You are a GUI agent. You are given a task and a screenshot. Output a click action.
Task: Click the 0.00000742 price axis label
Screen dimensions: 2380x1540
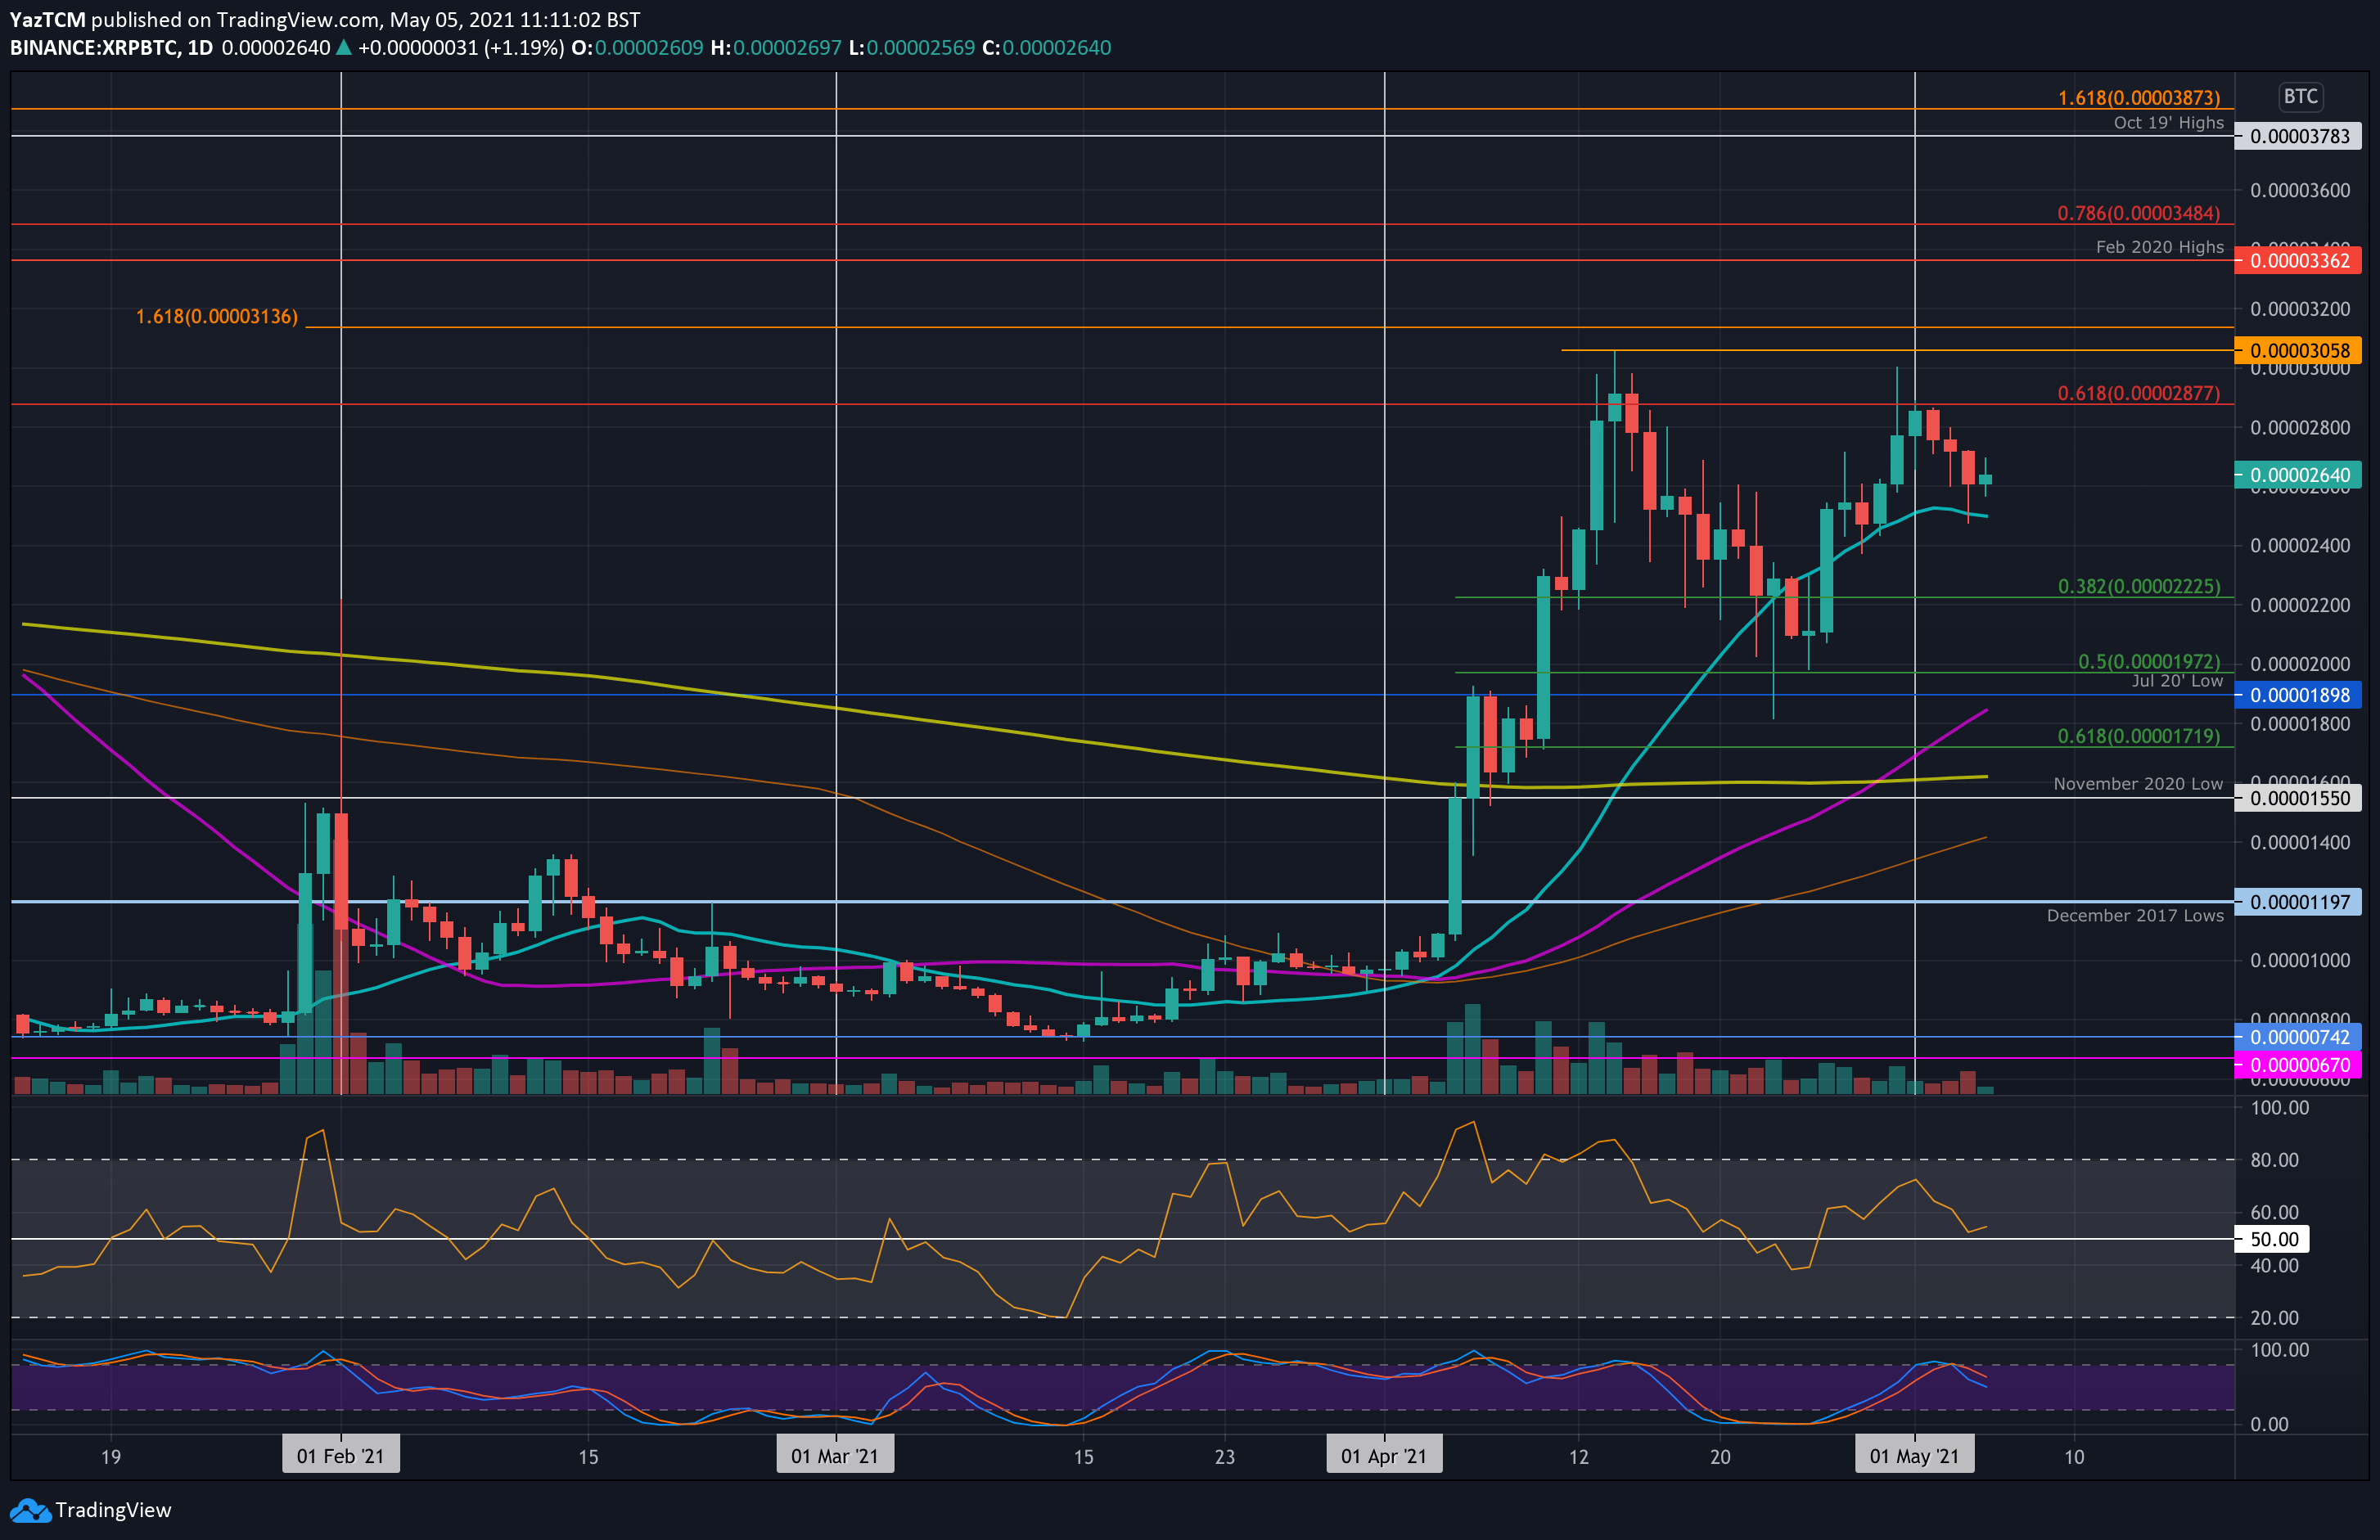(2298, 1037)
